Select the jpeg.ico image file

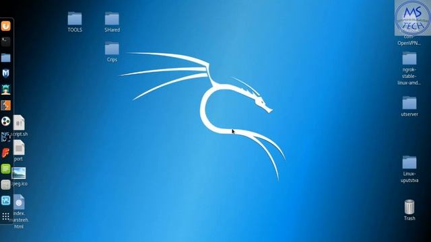[x=19, y=173]
